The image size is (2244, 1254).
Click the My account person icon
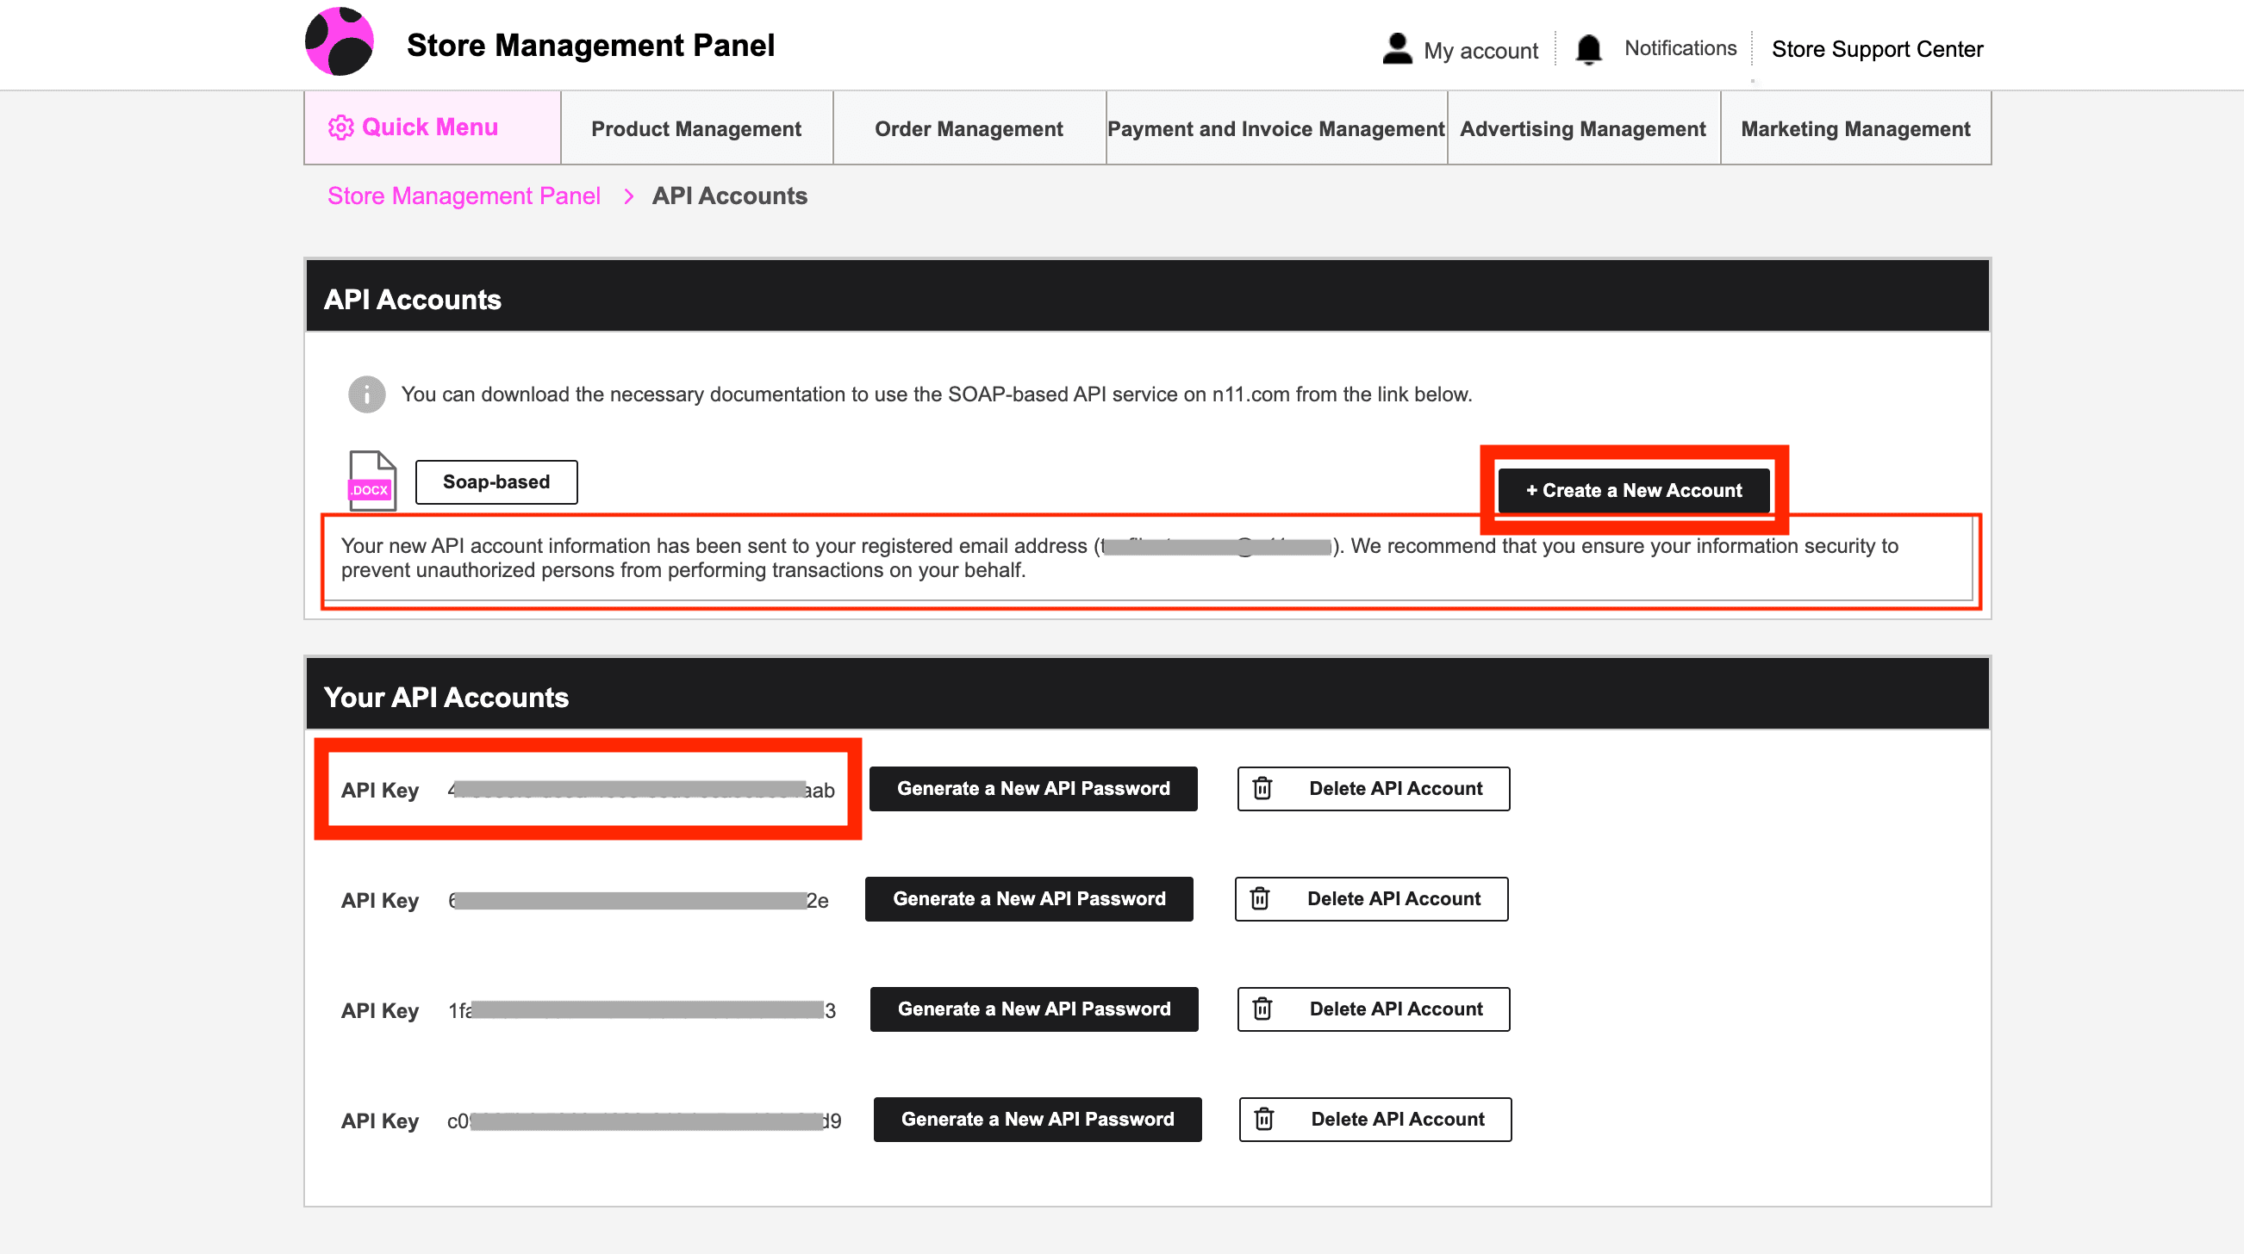[1396, 49]
